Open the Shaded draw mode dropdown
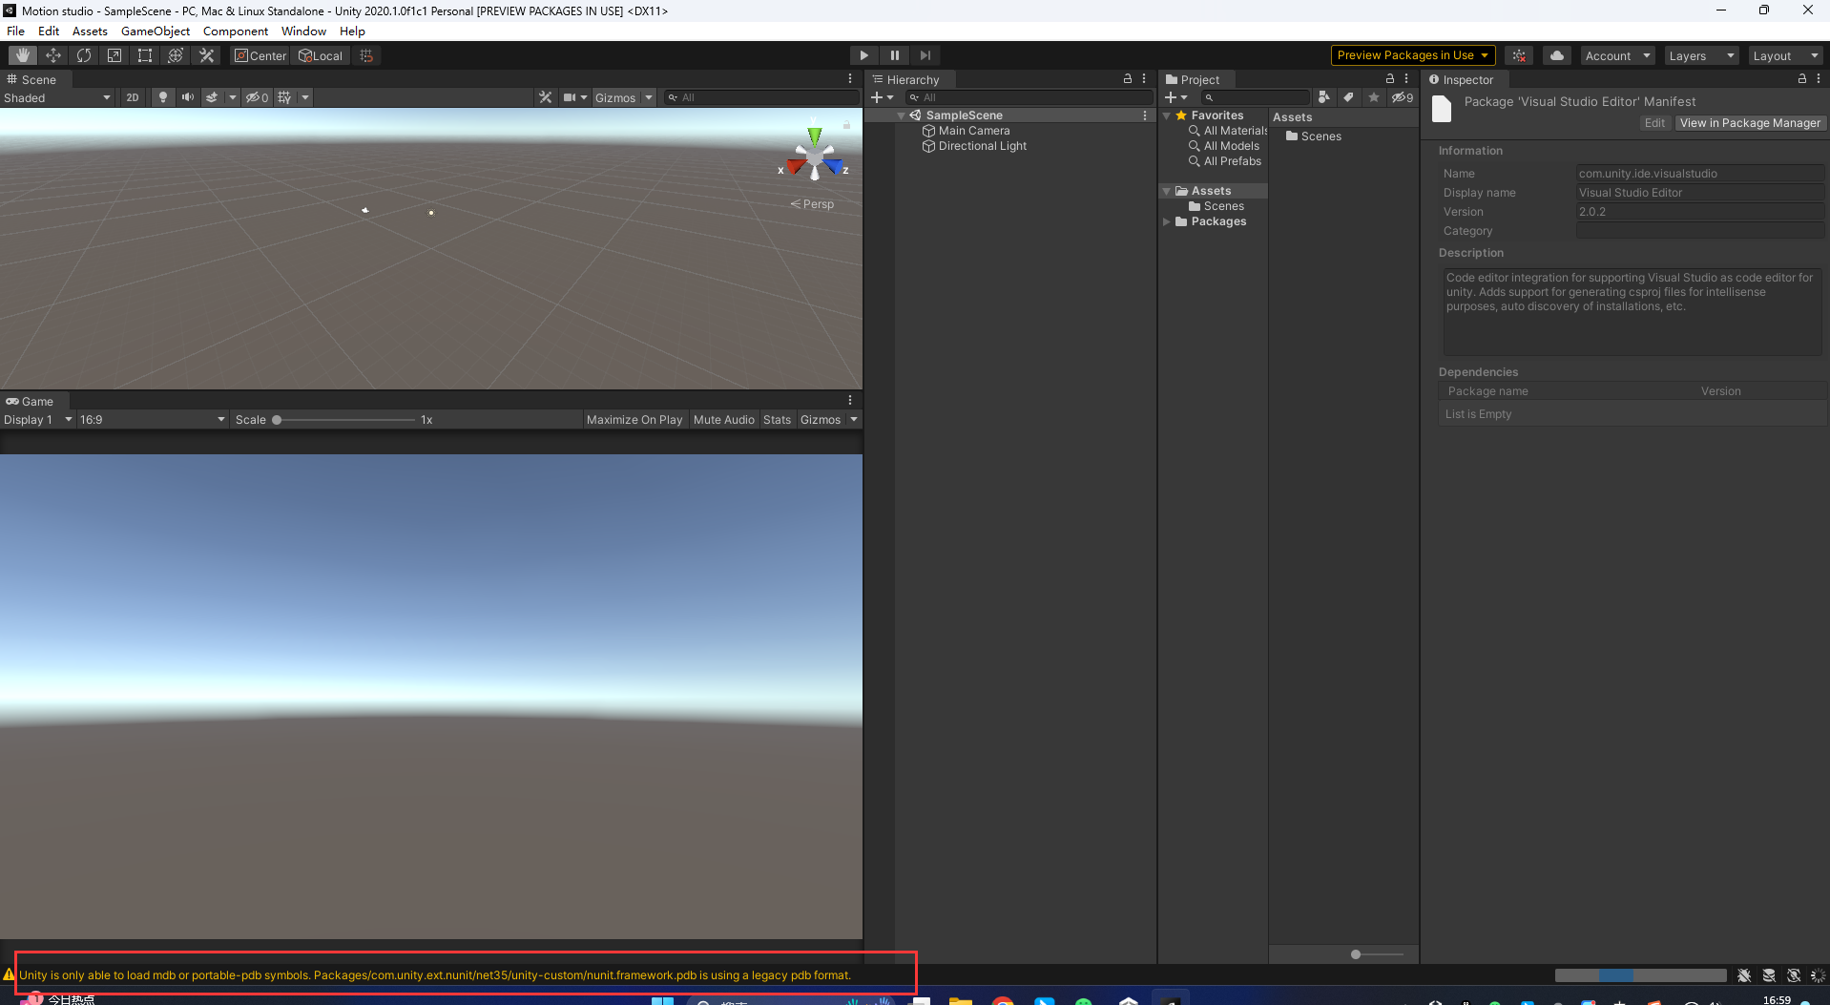This screenshot has width=1830, height=1005. [x=57, y=97]
